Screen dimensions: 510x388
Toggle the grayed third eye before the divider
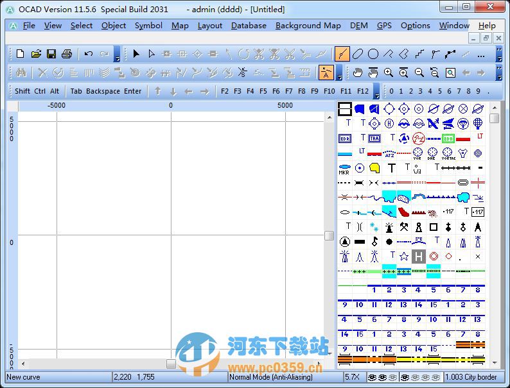coord(392,377)
